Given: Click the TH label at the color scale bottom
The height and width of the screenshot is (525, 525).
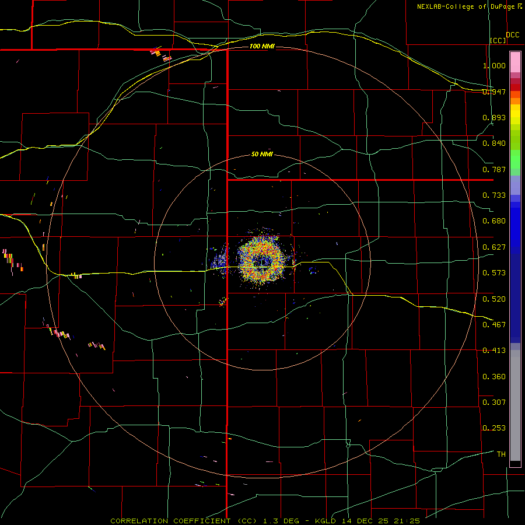Looking at the screenshot, I should tap(501, 454).
